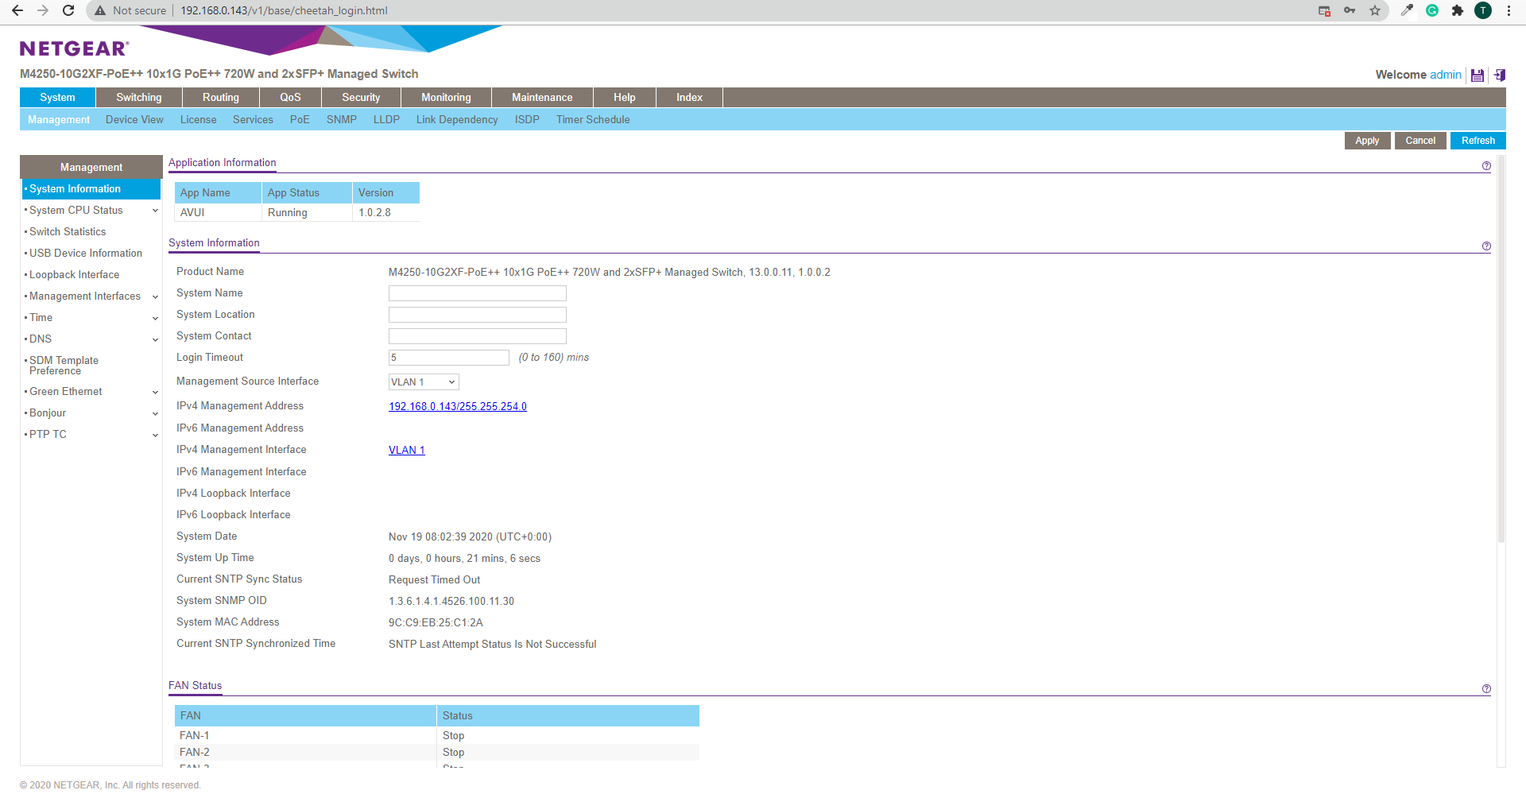Open the browser profile avatar
The height and width of the screenshot is (794, 1526).
[1483, 10]
